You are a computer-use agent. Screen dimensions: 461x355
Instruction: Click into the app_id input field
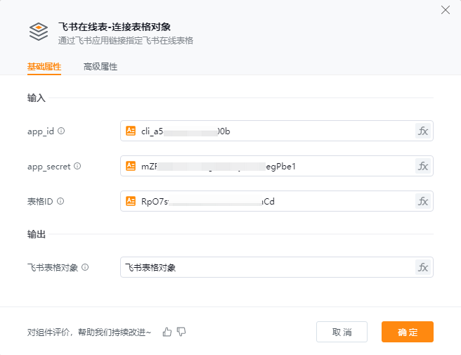(277, 131)
